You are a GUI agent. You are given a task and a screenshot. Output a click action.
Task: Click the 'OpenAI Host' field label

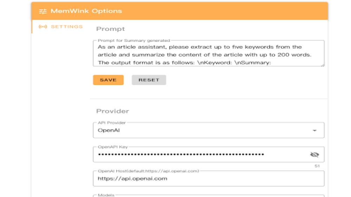pyautogui.click(x=148, y=171)
